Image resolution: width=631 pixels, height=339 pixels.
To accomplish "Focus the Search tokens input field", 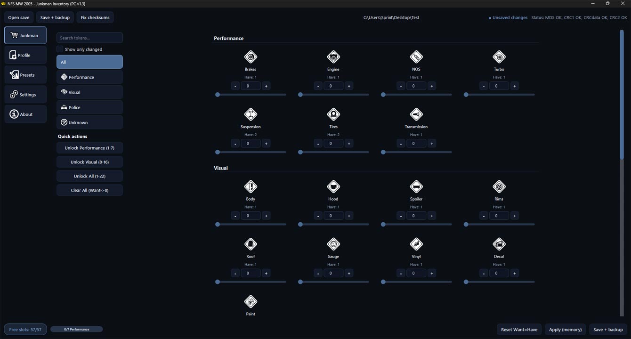I will pos(89,38).
